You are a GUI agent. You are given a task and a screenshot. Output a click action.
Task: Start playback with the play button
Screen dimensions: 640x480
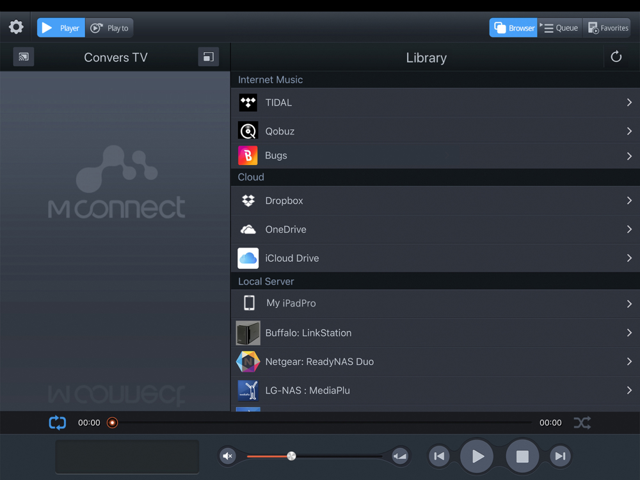click(x=477, y=456)
